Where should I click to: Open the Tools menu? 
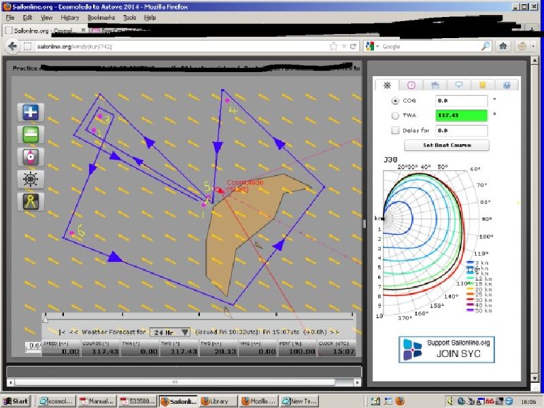(x=129, y=18)
